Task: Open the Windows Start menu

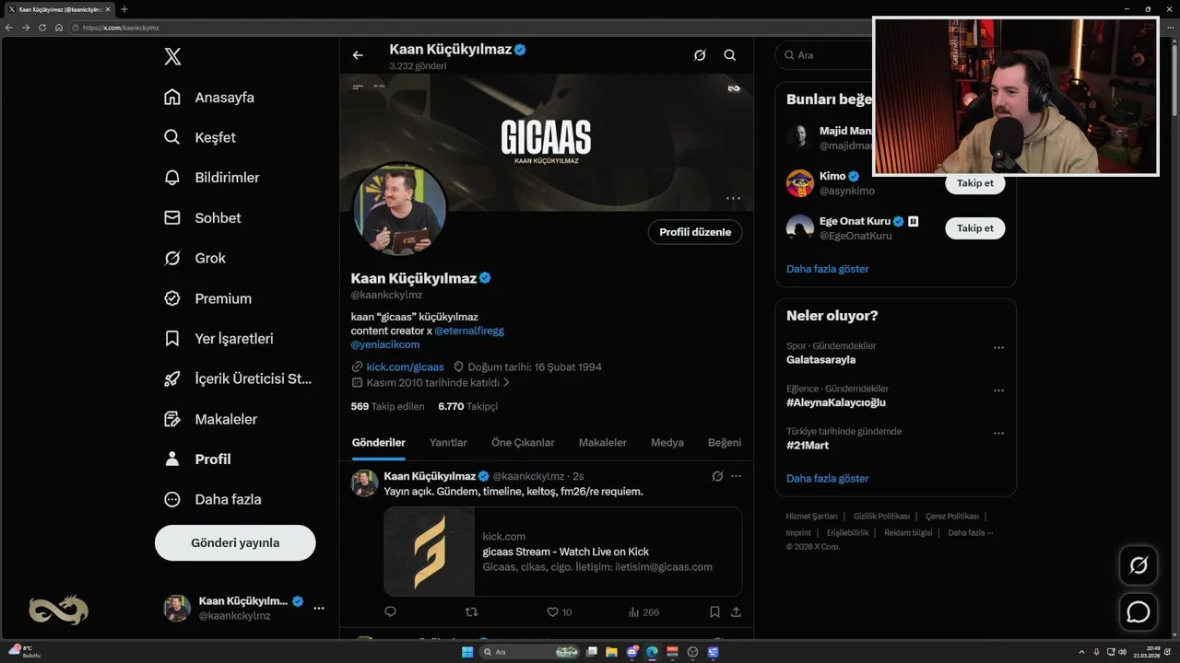Action: (466, 652)
